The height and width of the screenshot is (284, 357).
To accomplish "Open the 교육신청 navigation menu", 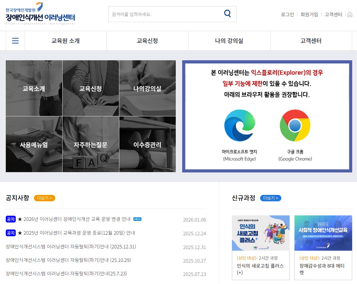I will [x=147, y=40].
